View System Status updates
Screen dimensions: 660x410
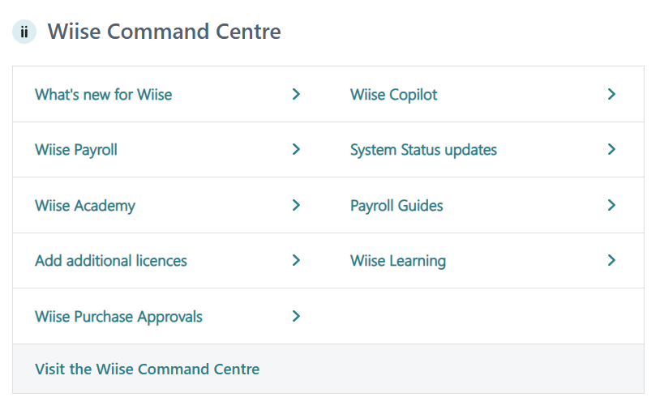423,150
